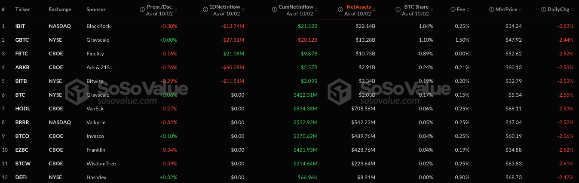The height and width of the screenshot is (183, 579).
Task: Sort table by NetAssets arrows
Action: click(374, 9)
